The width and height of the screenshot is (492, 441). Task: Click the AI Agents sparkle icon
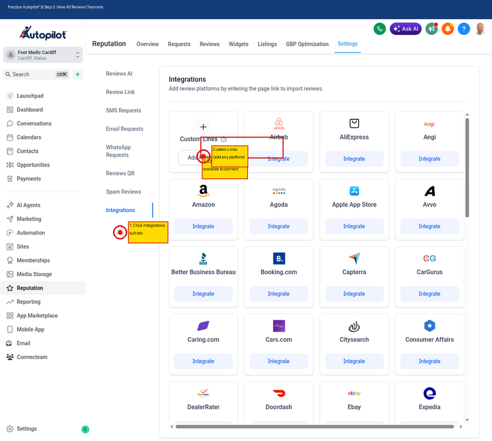10,205
